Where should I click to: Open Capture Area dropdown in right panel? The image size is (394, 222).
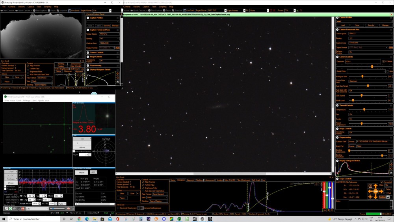370,43
